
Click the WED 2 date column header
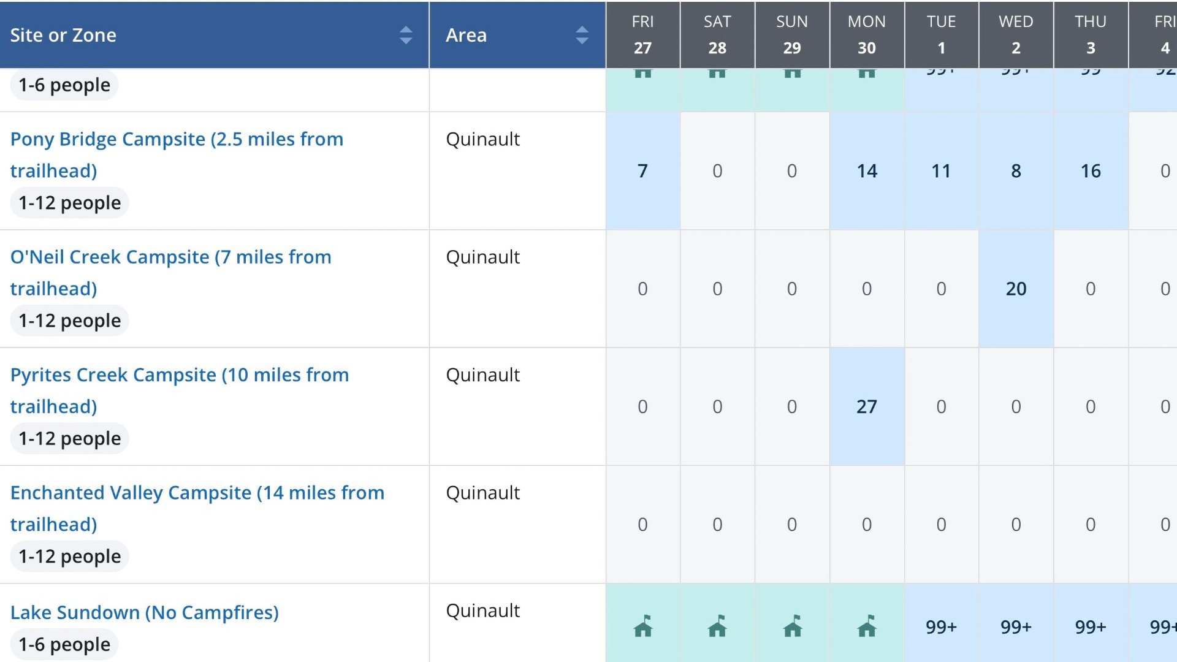pyautogui.click(x=1016, y=34)
